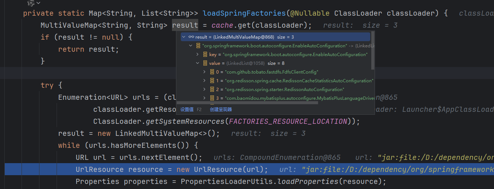Collapse the result LinkedMultiValueMap root node
This screenshot has width=494, height=189.
(184, 37)
